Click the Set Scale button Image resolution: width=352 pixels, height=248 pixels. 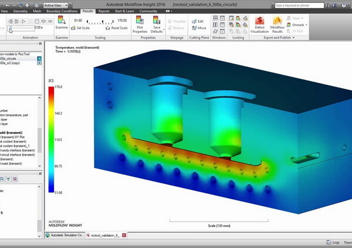pyautogui.click(x=80, y=28)
